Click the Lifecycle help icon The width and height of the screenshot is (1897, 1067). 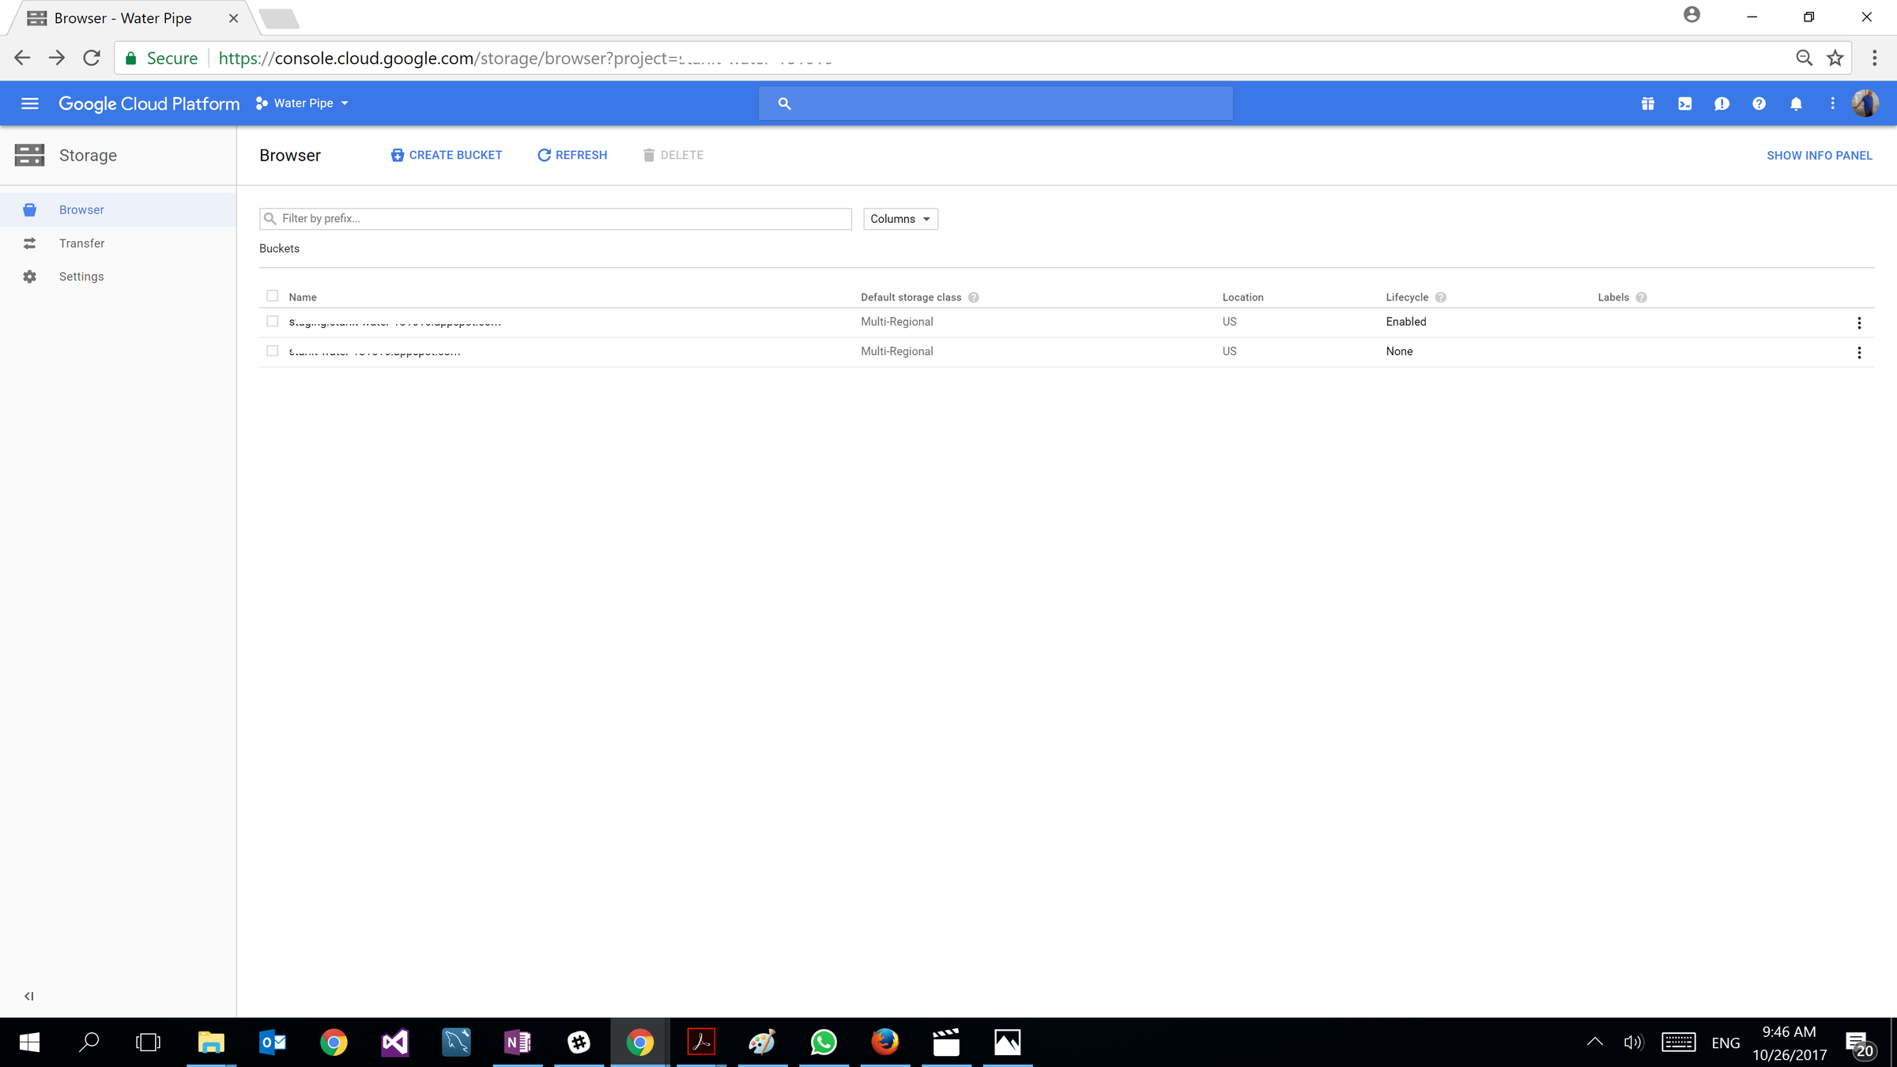tap(1441, 297)
